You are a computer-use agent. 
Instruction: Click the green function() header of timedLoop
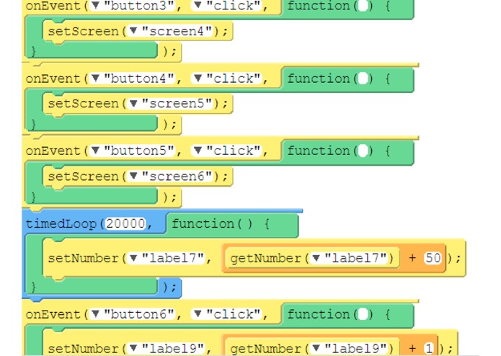(x=233, y=224)
